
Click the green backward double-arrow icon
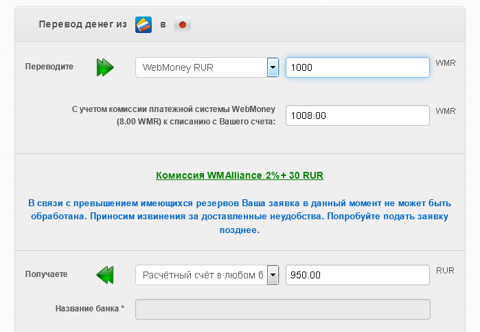click(105, 275)
